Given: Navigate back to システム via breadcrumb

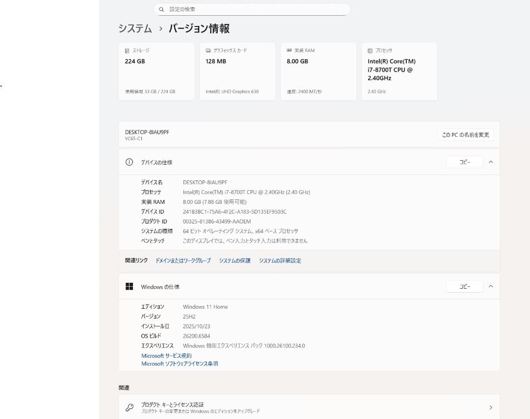Looking at the screenshot, I should tap(134, 29).
